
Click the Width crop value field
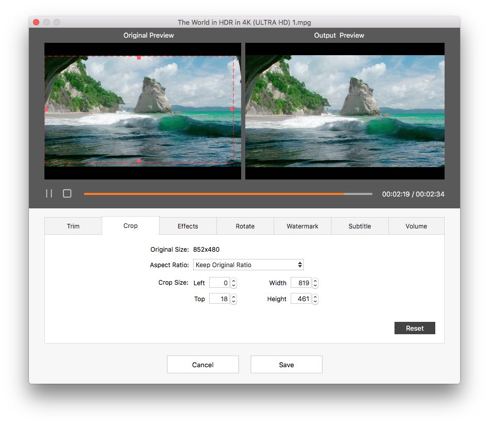(x=301, y=283)
